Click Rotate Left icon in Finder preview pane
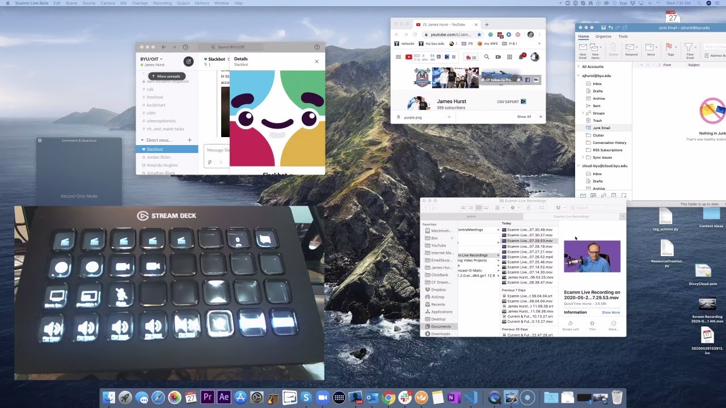Viewport: 726px width, 408px height. click(571, 323)
